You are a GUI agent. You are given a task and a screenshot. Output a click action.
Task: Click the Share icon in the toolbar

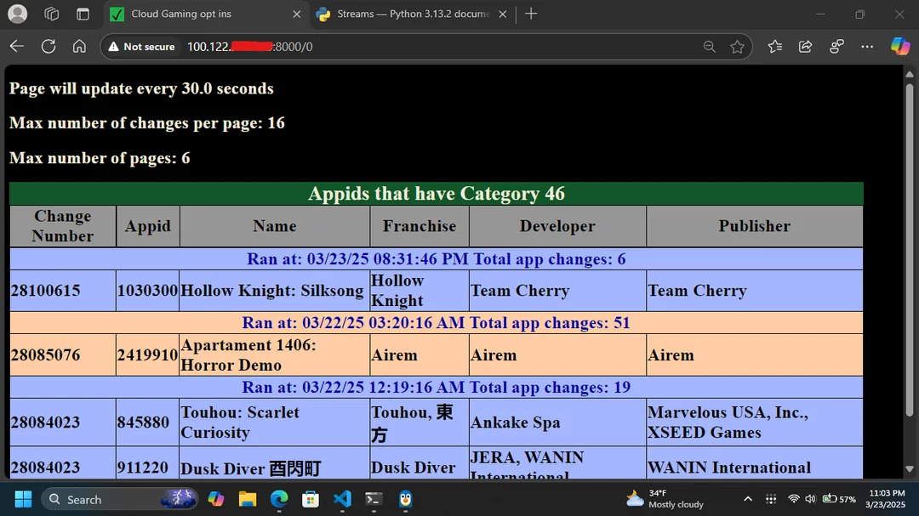pyautogui.click(x=805, y=47)
